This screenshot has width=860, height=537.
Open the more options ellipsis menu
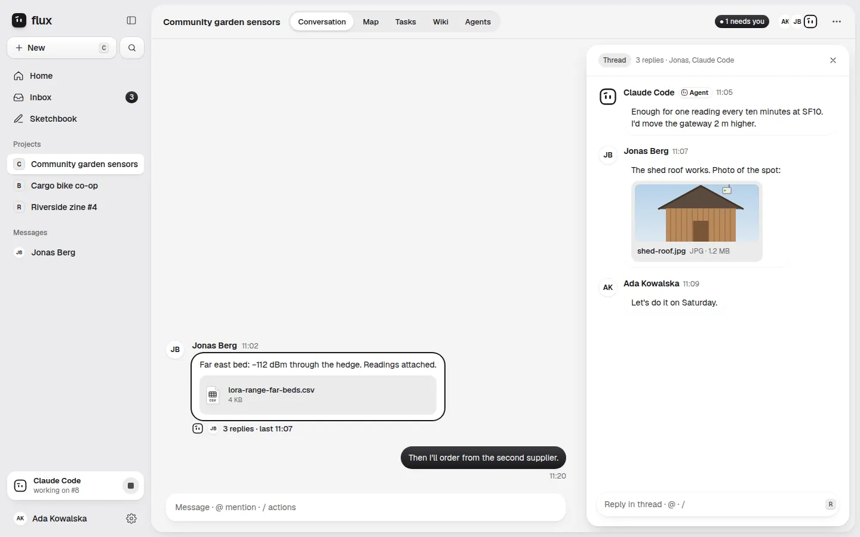coord(837,21)
